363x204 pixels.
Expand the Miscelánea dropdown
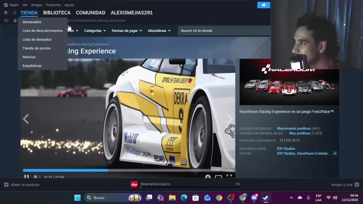click(x=159, y=31)
